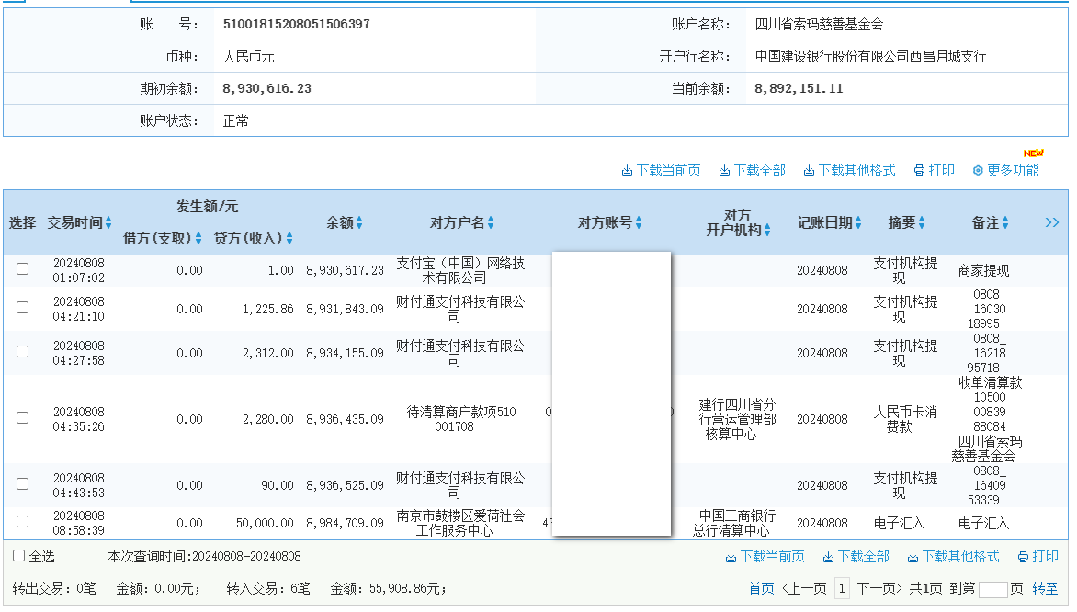
Task: Select the 08:58:39 transaction checkbox
Action: pos(23,521)
